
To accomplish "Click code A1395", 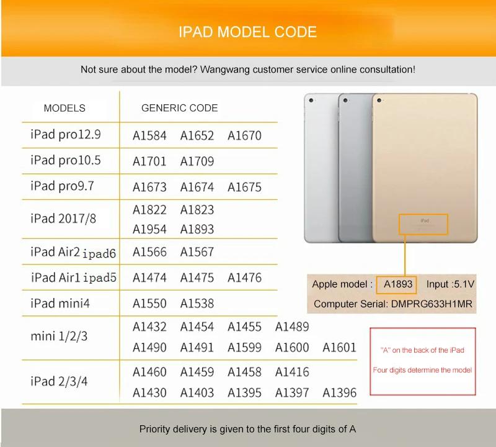I will [244, 393].
